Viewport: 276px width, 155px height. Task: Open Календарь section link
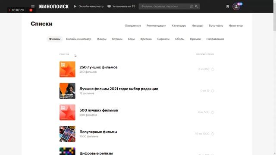pos(179,26)
